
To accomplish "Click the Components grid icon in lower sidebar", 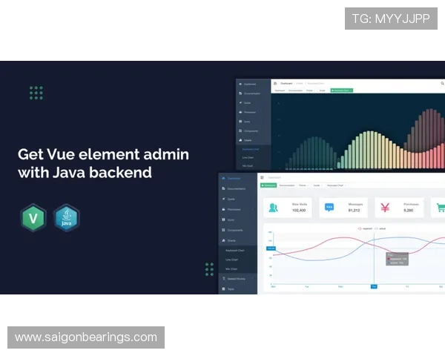I will pyautogui.click(x=223, y=230).
